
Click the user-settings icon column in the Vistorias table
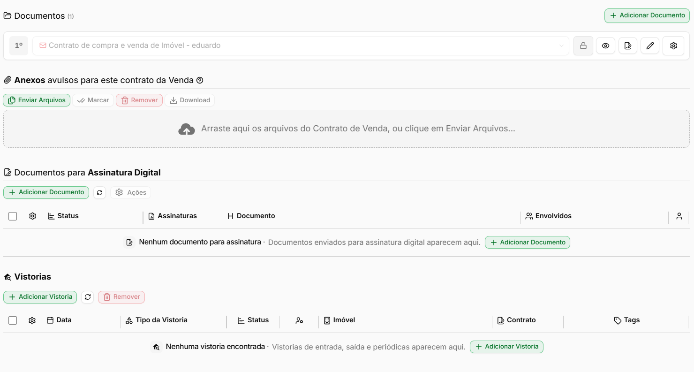click(299, 320)
